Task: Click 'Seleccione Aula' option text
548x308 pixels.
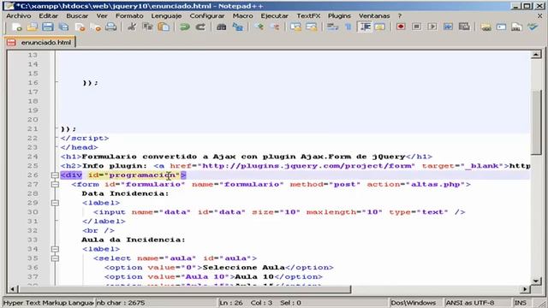Action: pos(243,268)
